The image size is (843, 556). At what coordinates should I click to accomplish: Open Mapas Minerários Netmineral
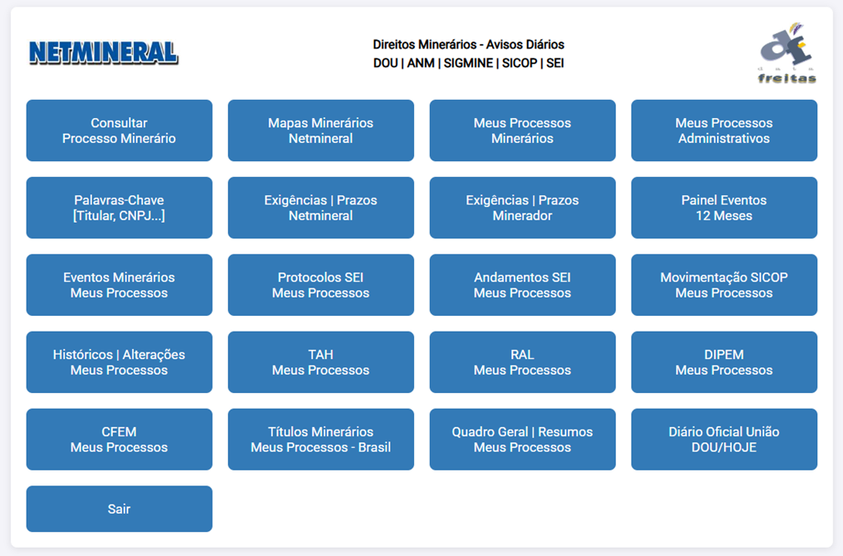[321, 130]
